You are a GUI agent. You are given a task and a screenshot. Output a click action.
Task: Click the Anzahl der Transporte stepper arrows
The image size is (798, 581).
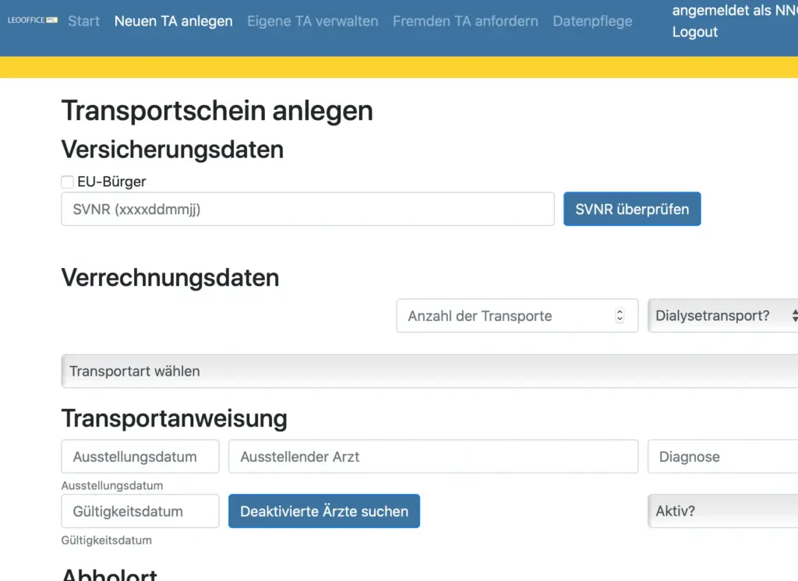tap(620, 315)
